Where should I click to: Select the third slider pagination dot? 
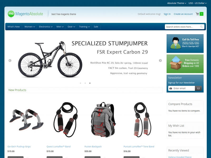[90, 83]
